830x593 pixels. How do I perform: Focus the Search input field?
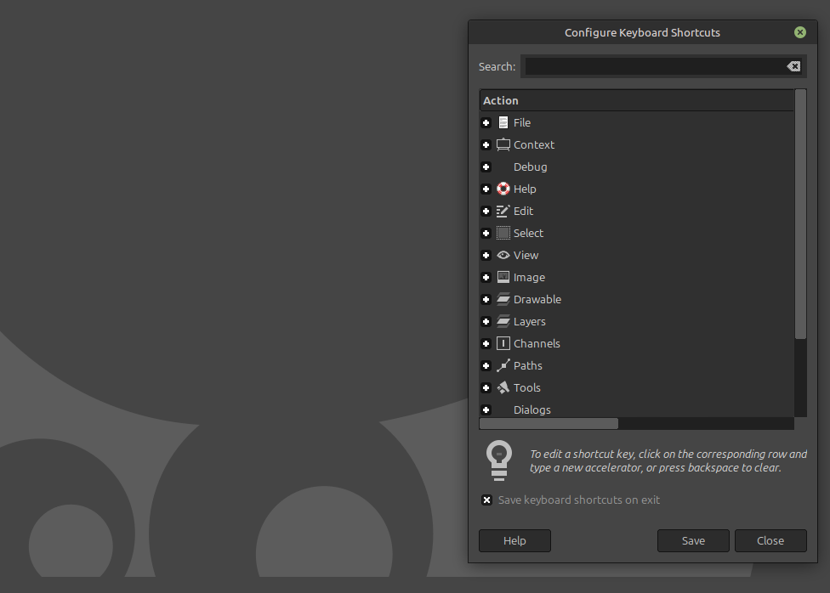(x=656, y=66)
